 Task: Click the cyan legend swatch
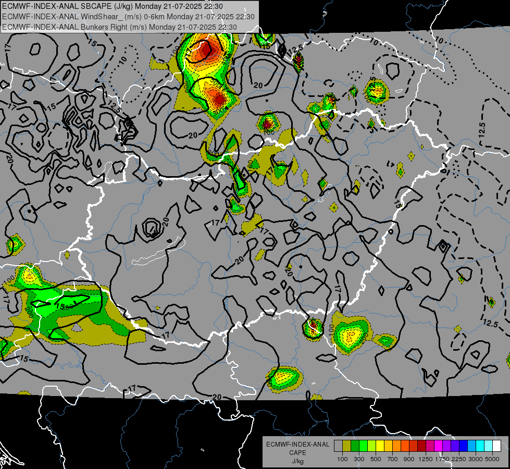tap(480, 446)
